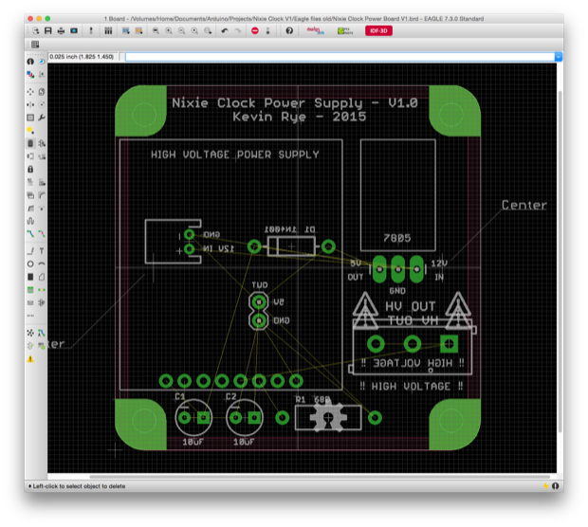Switch to the schematic editor icon
Viewport: 588px width, 527px height.
click(x=91, y=30)
